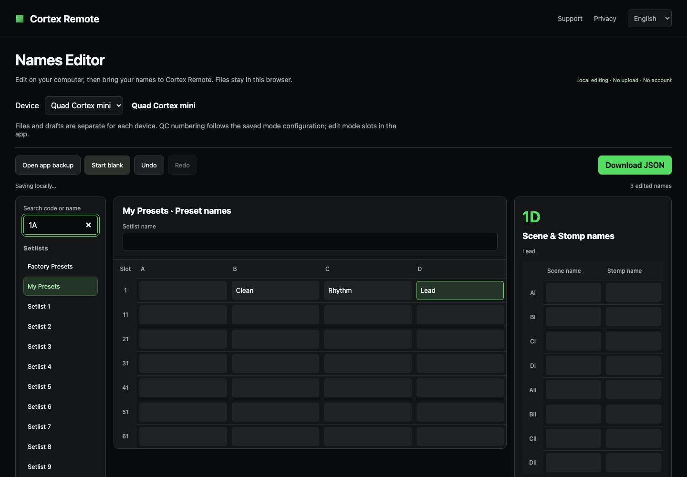Click the Start blank button

coord(107,165)
